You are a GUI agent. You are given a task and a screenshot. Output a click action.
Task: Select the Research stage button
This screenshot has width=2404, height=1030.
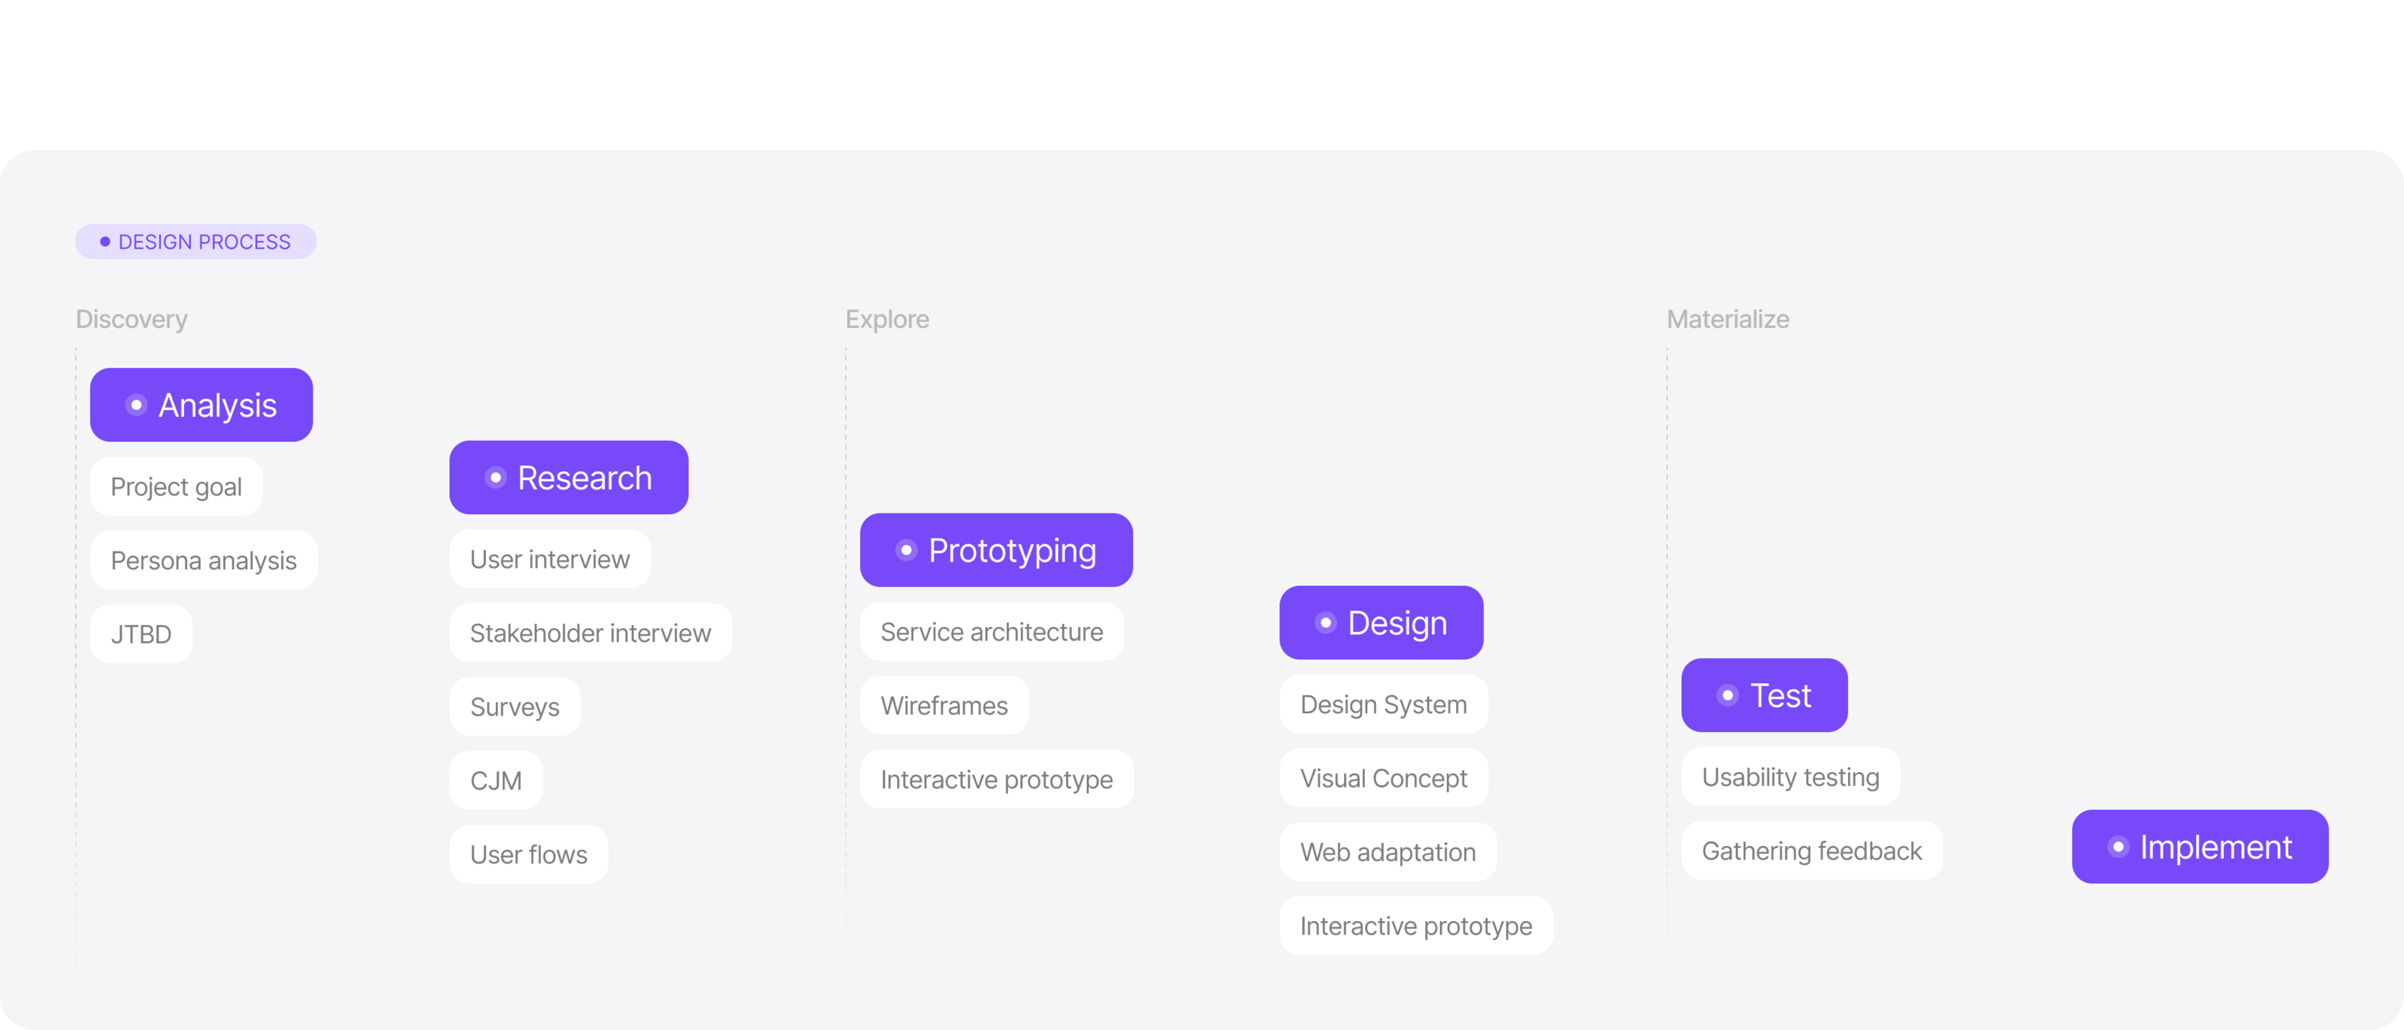click(569, 477)
